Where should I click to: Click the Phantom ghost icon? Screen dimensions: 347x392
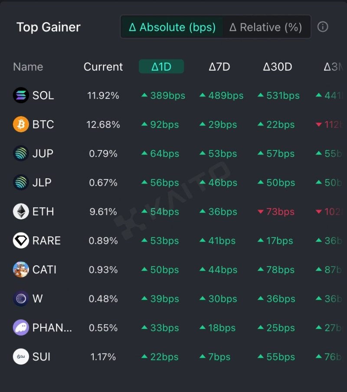21,328
